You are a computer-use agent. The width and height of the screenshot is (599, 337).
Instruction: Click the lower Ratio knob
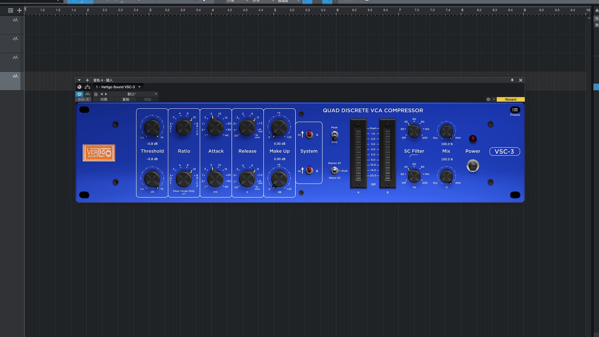[184, 178]
